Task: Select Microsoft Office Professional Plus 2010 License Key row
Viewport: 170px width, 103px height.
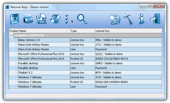Action: [90, 54]
